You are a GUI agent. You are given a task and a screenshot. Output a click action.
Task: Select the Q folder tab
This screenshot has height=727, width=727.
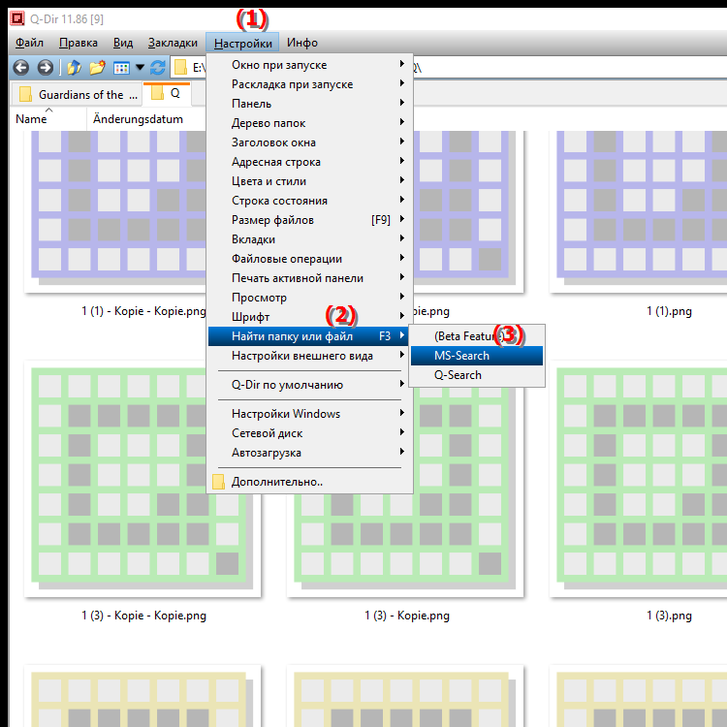(167, 93)
